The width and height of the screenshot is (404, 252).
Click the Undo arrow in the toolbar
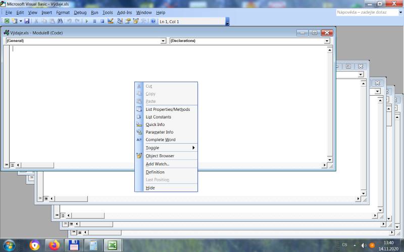[69, 21]
